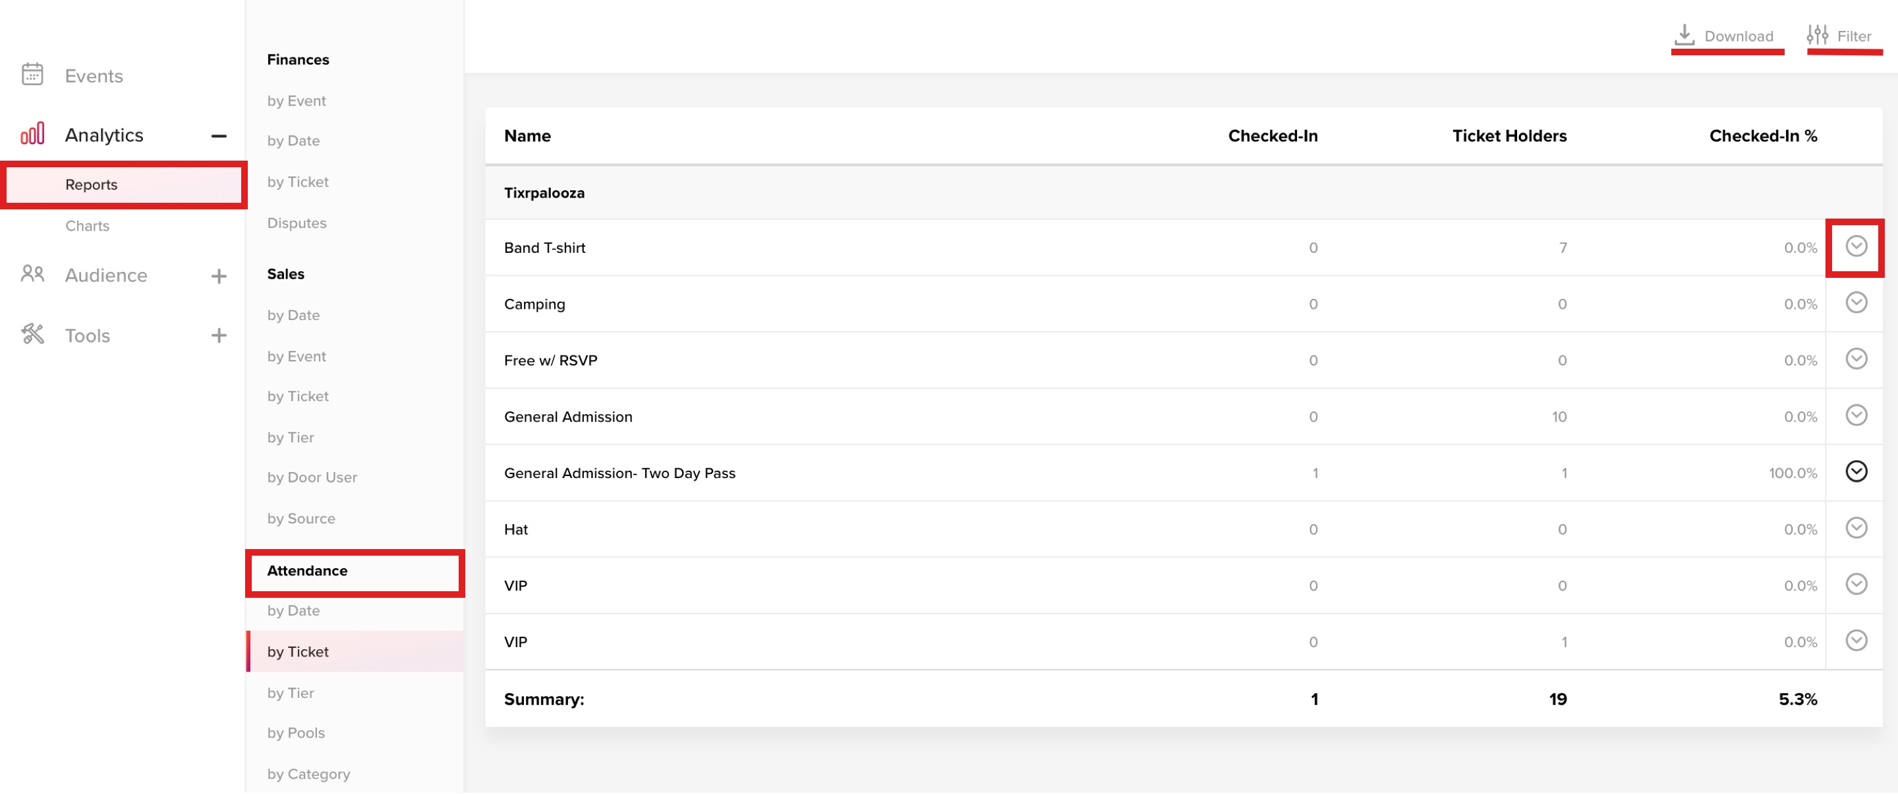
Task: Click the Analytics bar chart icon
Action: [32, 134]
